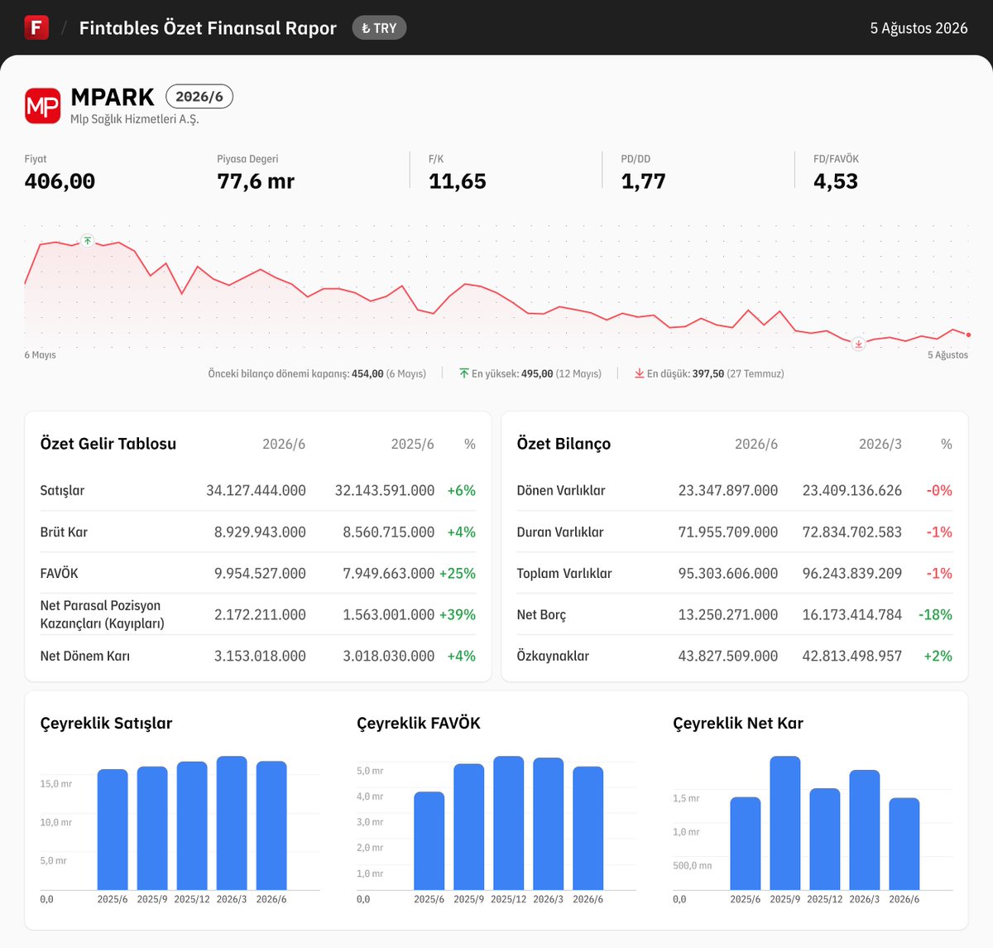The image size is (993, 948).
Task: Click the green highest-price marker on chart
Action: [88, 241]
